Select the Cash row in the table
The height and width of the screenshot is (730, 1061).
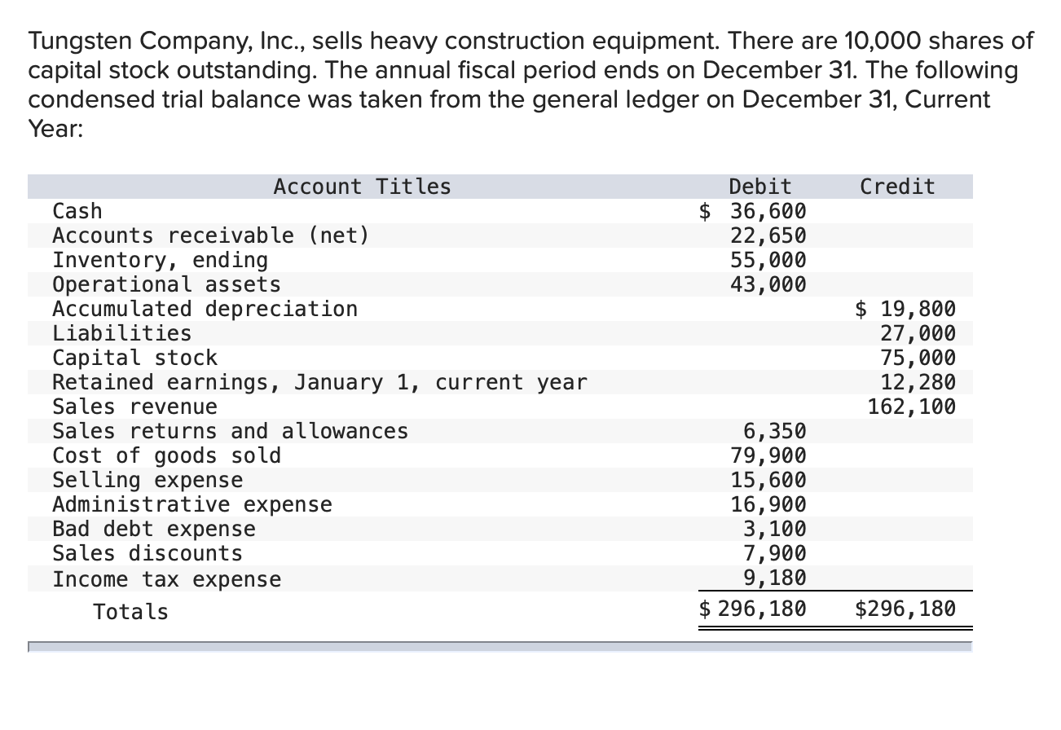coord(77,210)
